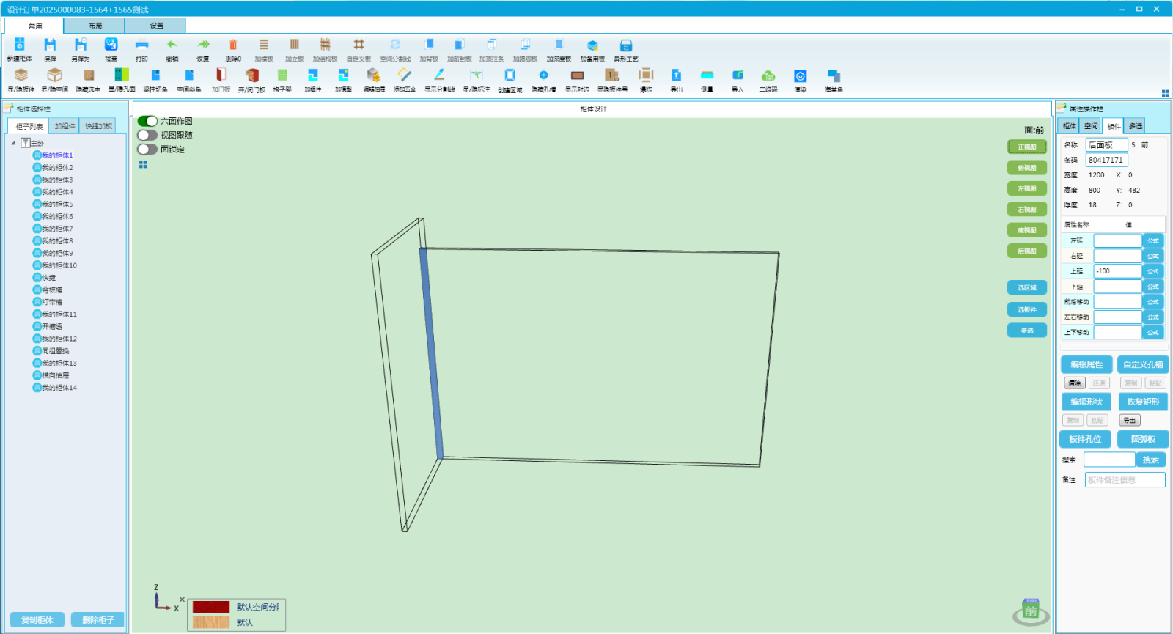Screen dimensions: 1173x634
Task: Click the 创建区域 create region icon
Action: 510,75
